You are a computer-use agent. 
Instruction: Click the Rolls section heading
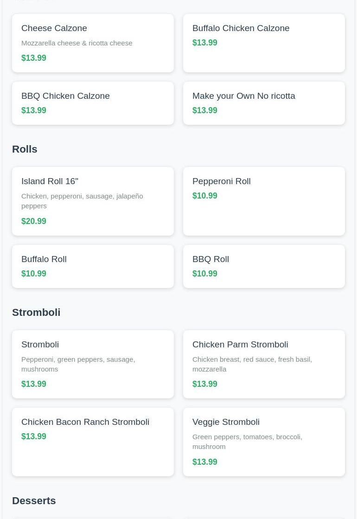25,149
